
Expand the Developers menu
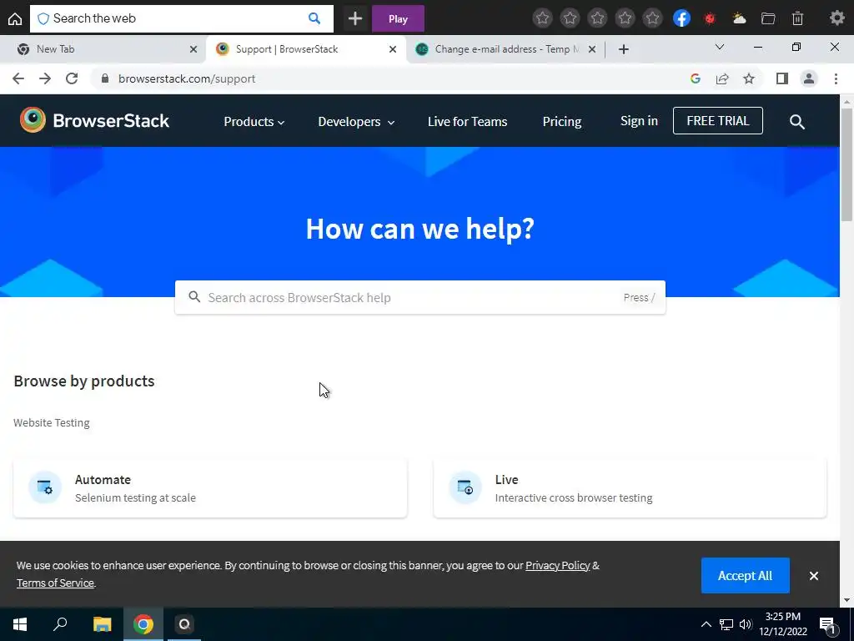pos(356,122)
